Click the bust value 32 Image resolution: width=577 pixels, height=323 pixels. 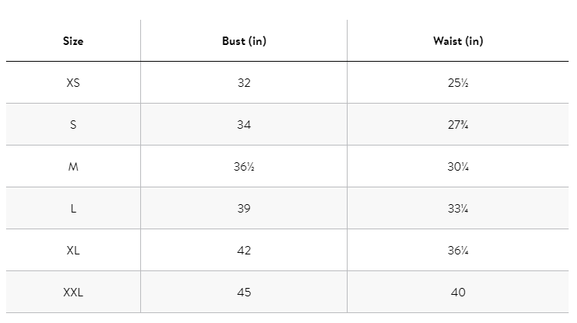click(244, 83)
